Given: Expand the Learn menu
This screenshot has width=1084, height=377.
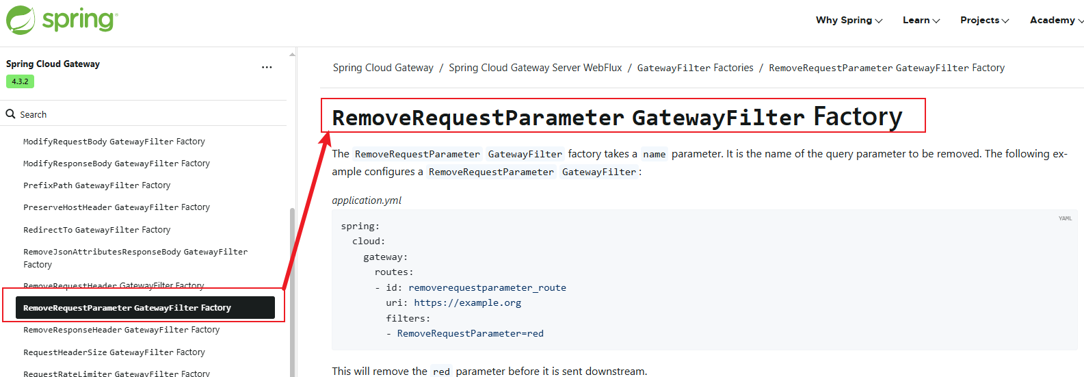Looking at the screenshot, I should (921, 20).
